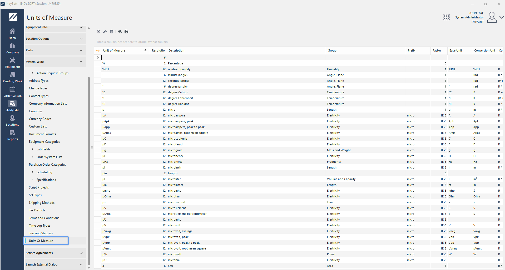The height and width of the screenshot is (270, 505).
Task: Open Shipping Methods
Action: (42, 203)
